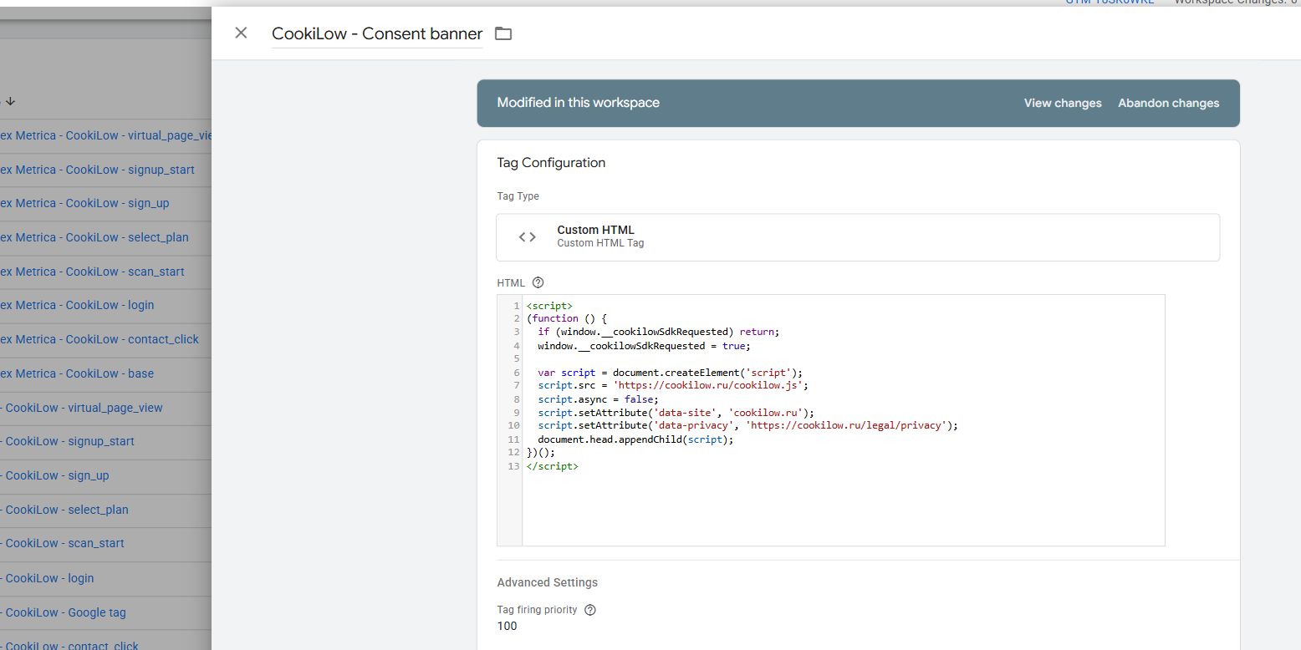Click the Tag firing priority value 100
The height and width of the screenshot is (650, 1301).
[507, 626]
